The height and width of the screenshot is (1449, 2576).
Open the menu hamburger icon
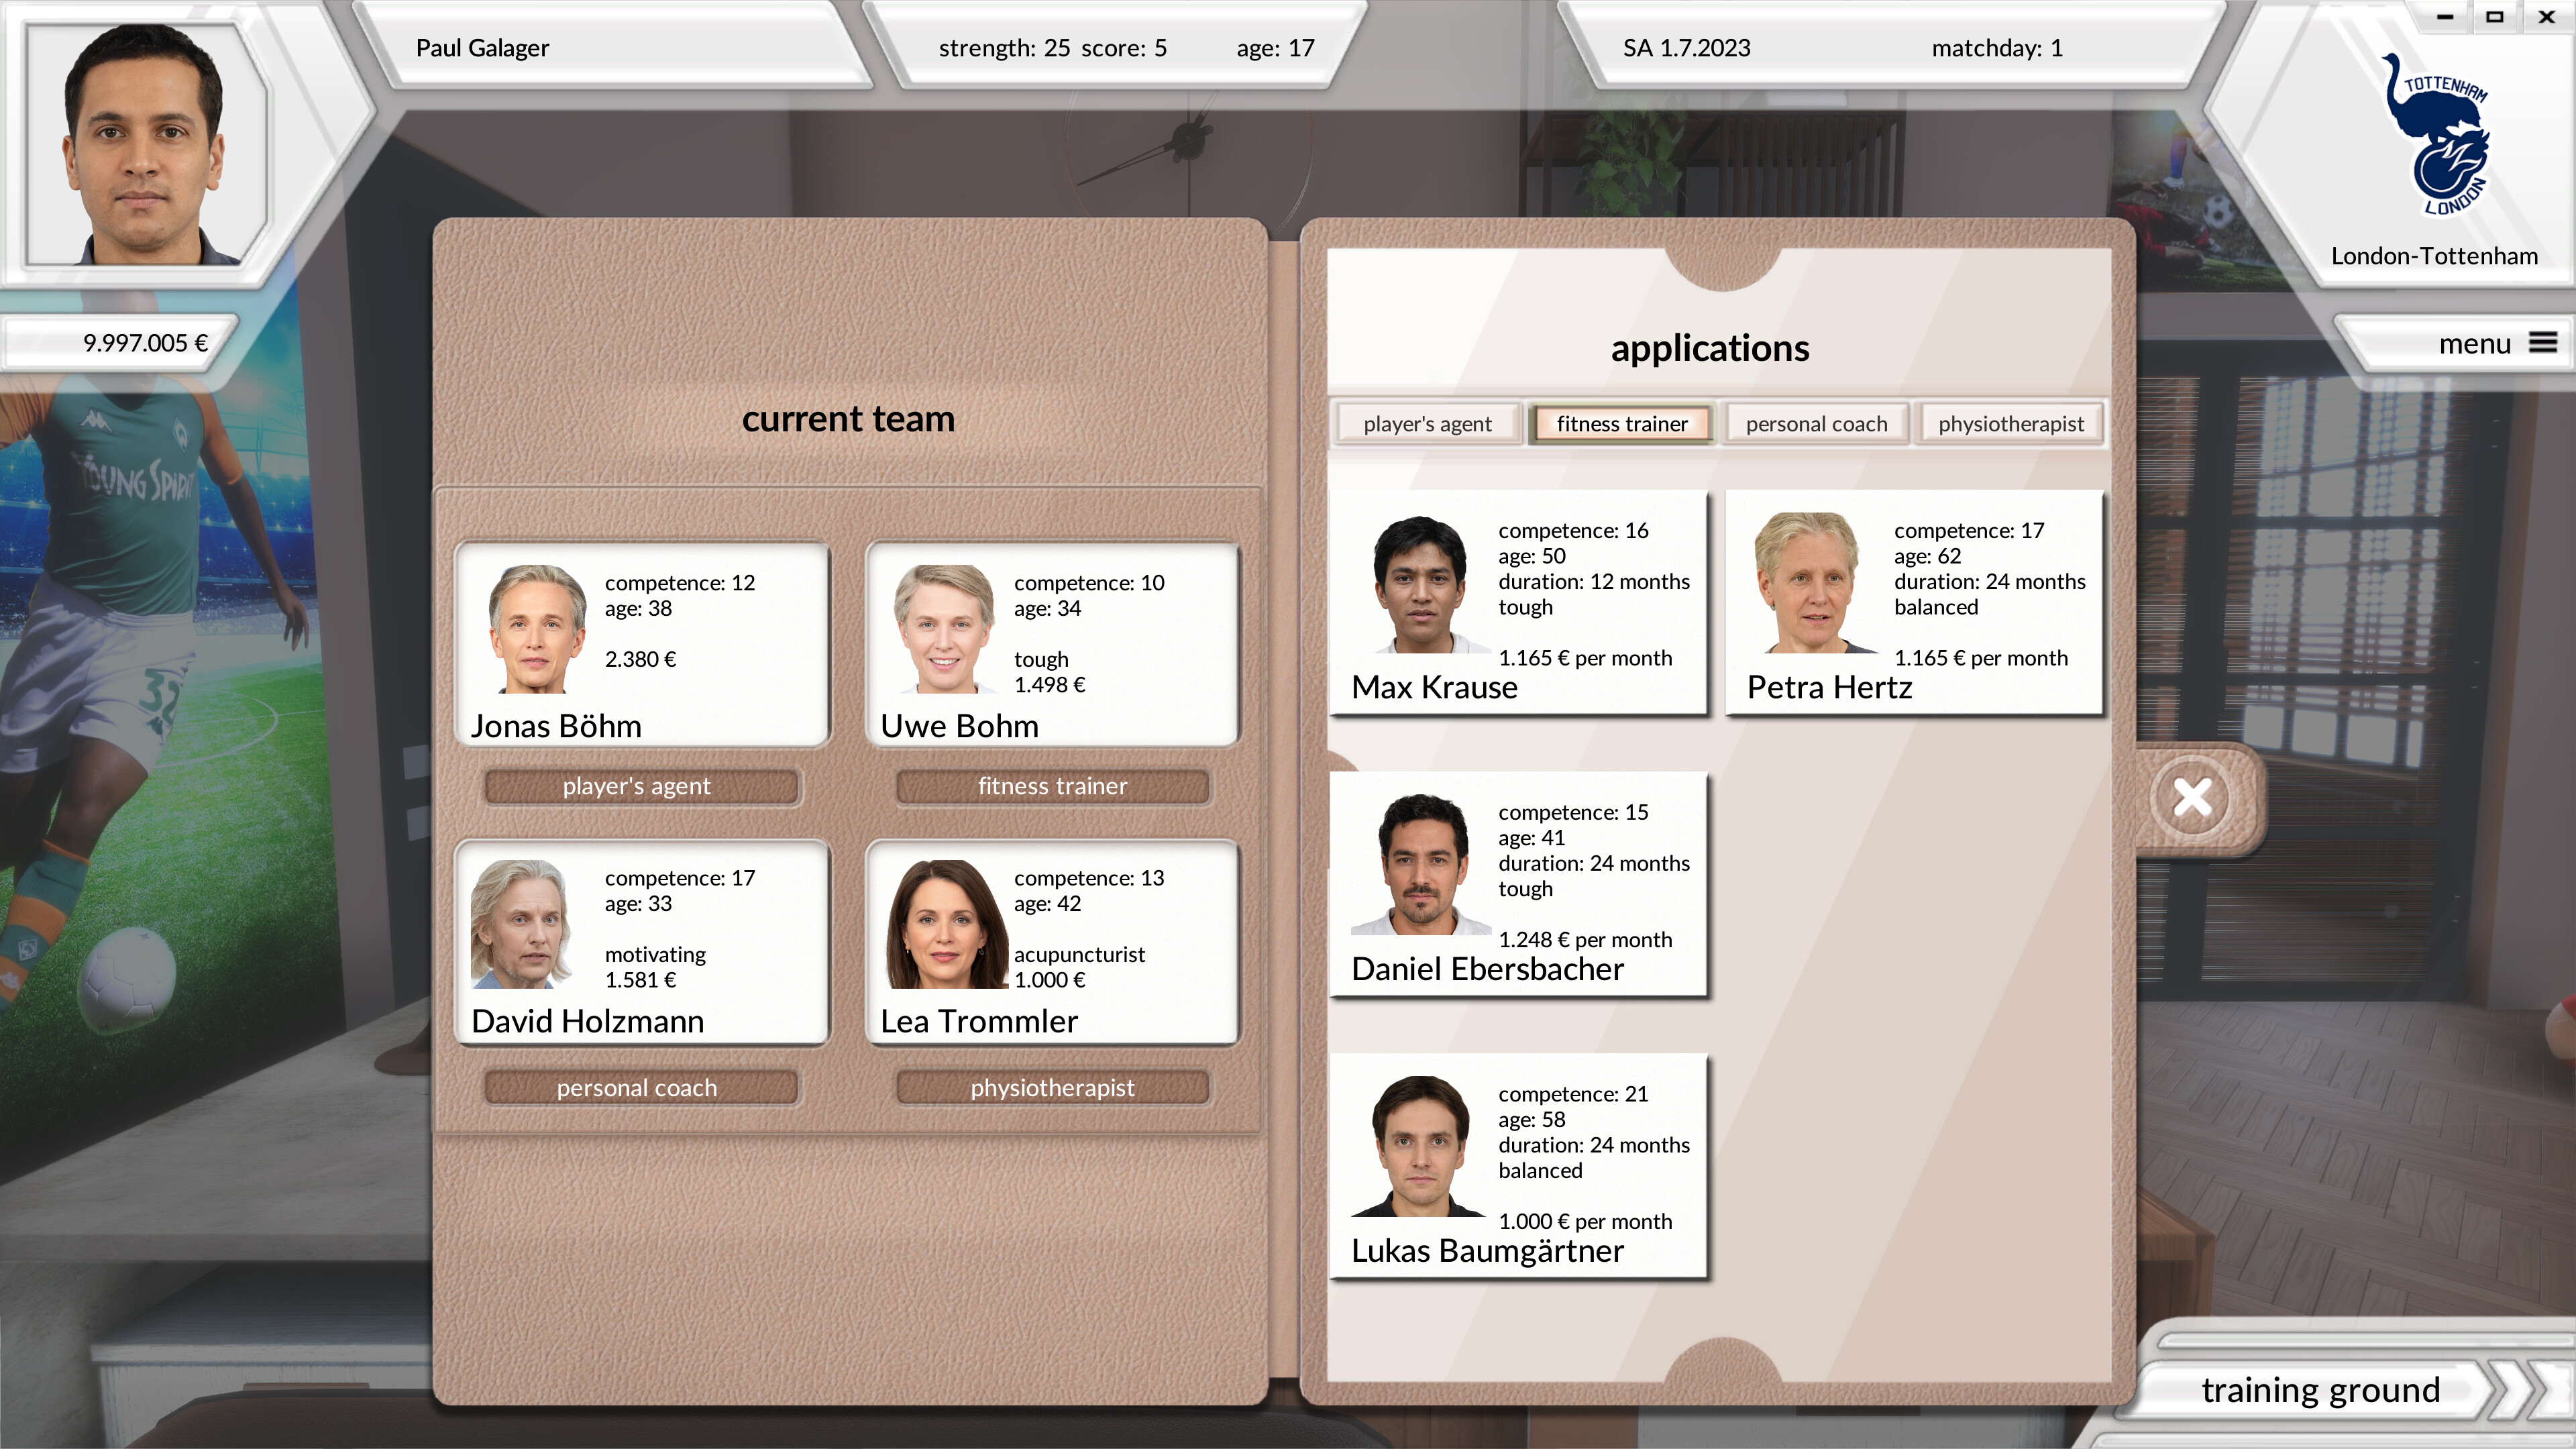click(x=2543, y=343)
